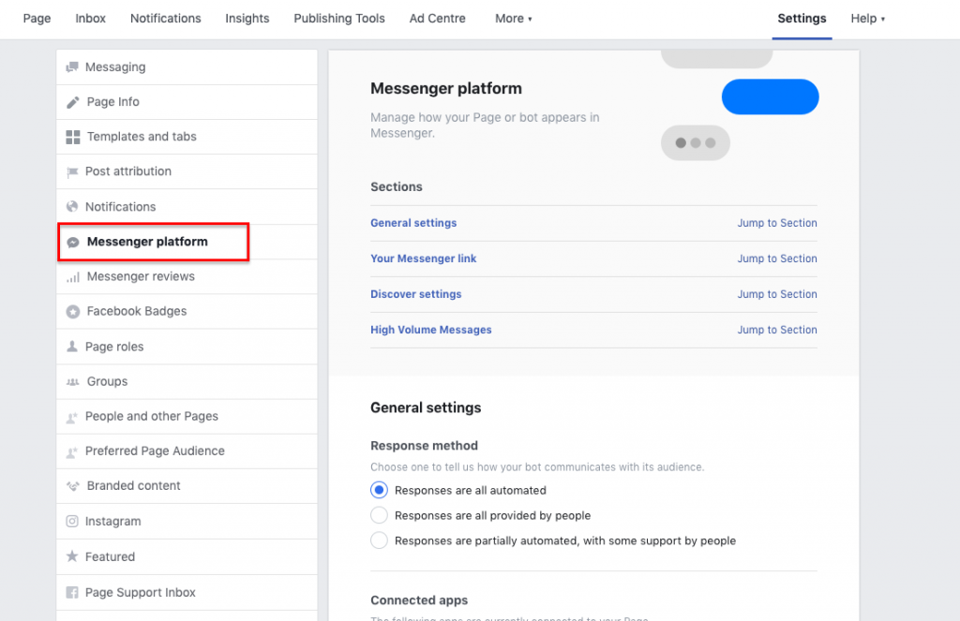Expand the More dropdown menu
The width and height of the screenshot is (960, 621).
[513, 19]
